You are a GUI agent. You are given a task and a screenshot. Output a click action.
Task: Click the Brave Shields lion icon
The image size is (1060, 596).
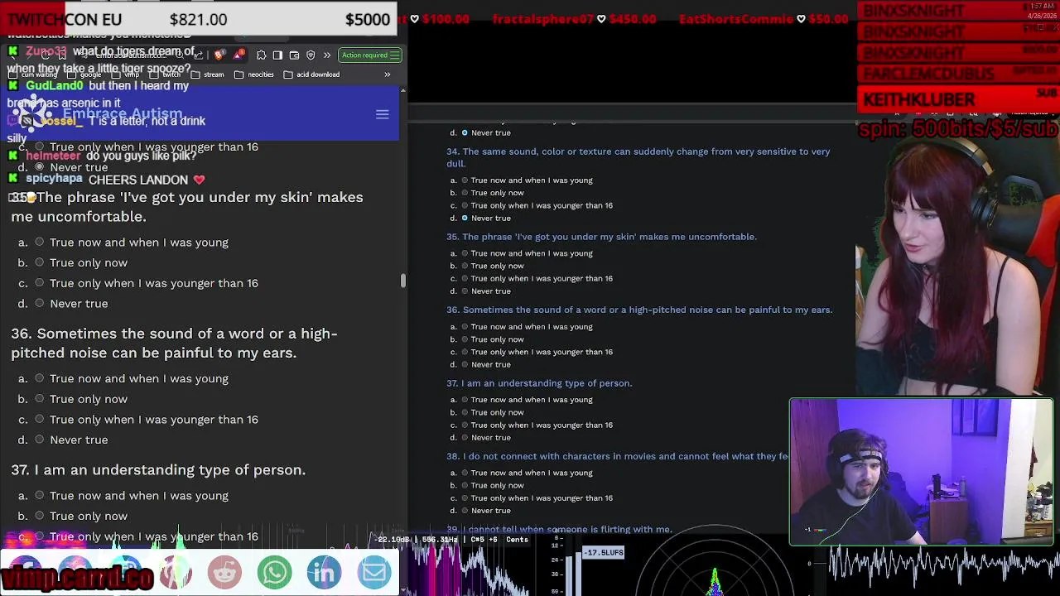pos(219,55)
